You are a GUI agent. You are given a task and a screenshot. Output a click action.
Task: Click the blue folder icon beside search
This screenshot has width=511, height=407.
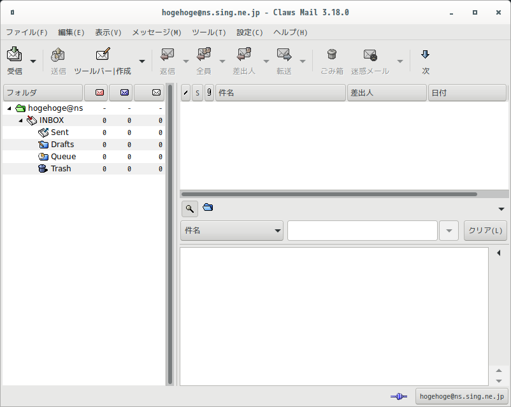(x=208, y=207)
